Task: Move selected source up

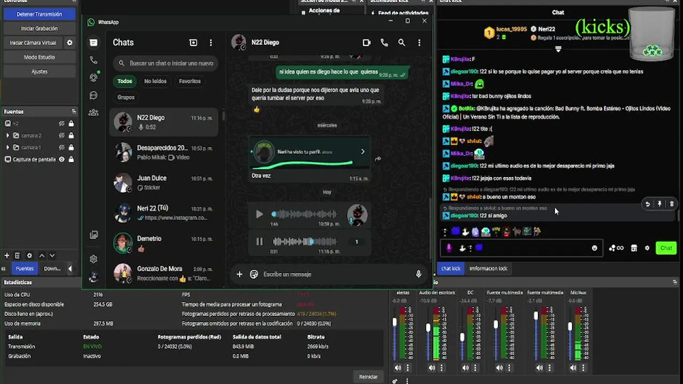Action: [x=42, y=256]
